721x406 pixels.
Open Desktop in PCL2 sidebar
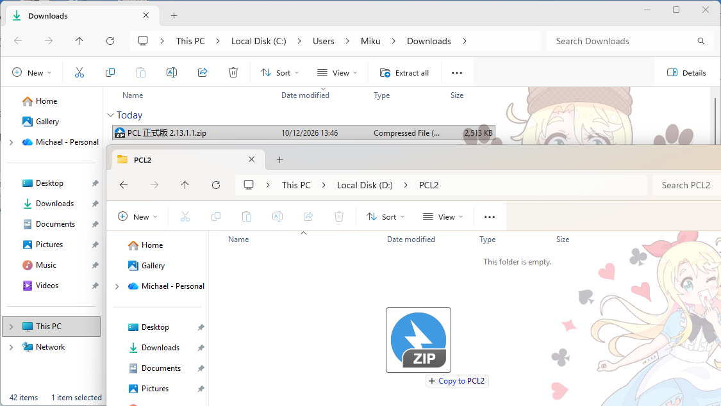[x=149, y=327]
